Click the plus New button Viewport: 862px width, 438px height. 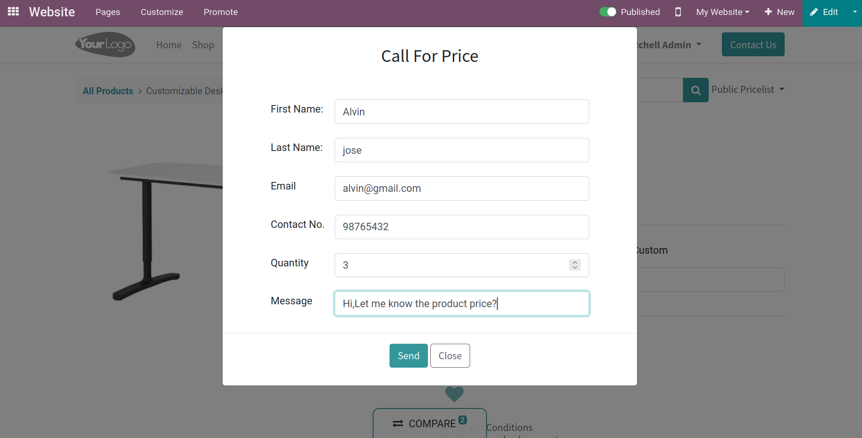pyautogui.click(x=779, y=12)
